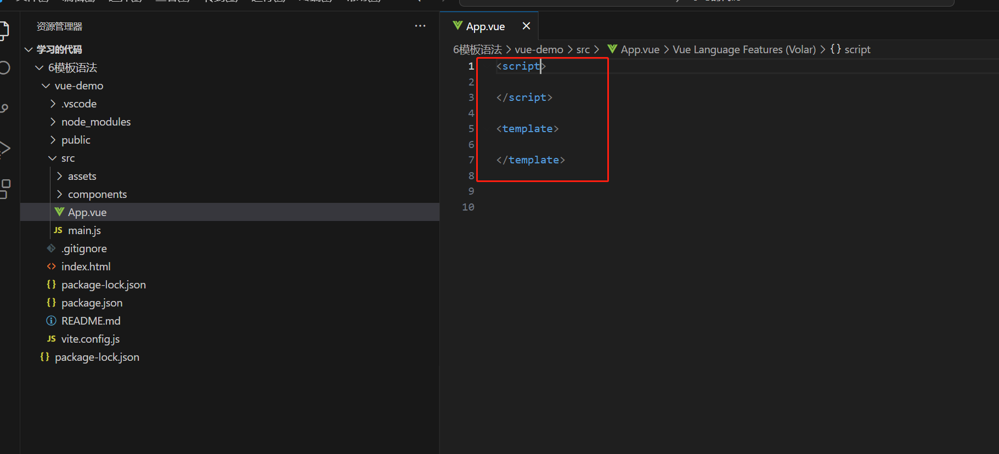Click Vue Language Features (Volar) breadcrumb

coord(744,49)
